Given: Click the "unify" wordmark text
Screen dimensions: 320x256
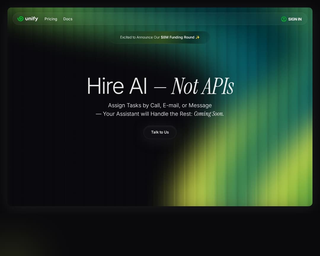Looking at the screenshot, I should pos(31,19).
